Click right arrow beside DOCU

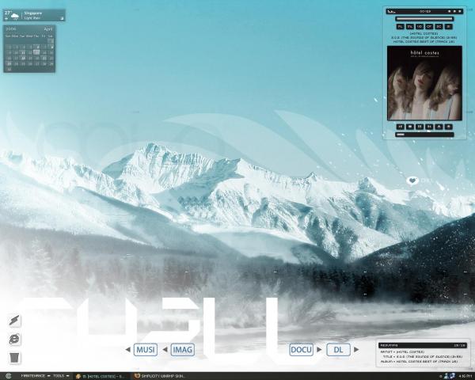pos(319,349)
